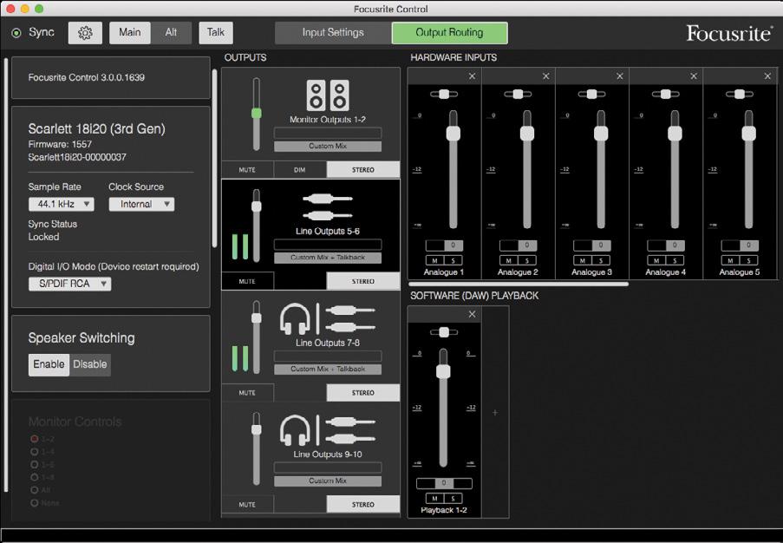Viewport: 783px width, 543px height.
Task: Open the Sample Rate 44.1 kHz dropdown
Action: [x=61, y=204]
